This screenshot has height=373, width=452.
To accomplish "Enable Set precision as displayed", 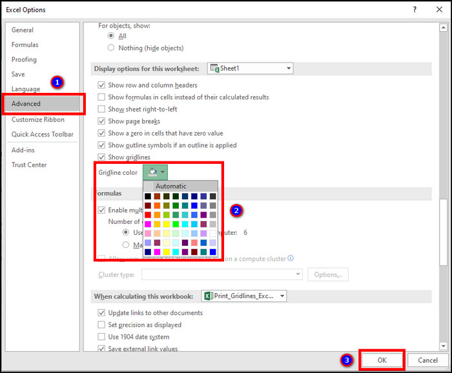I will point(101,325).
